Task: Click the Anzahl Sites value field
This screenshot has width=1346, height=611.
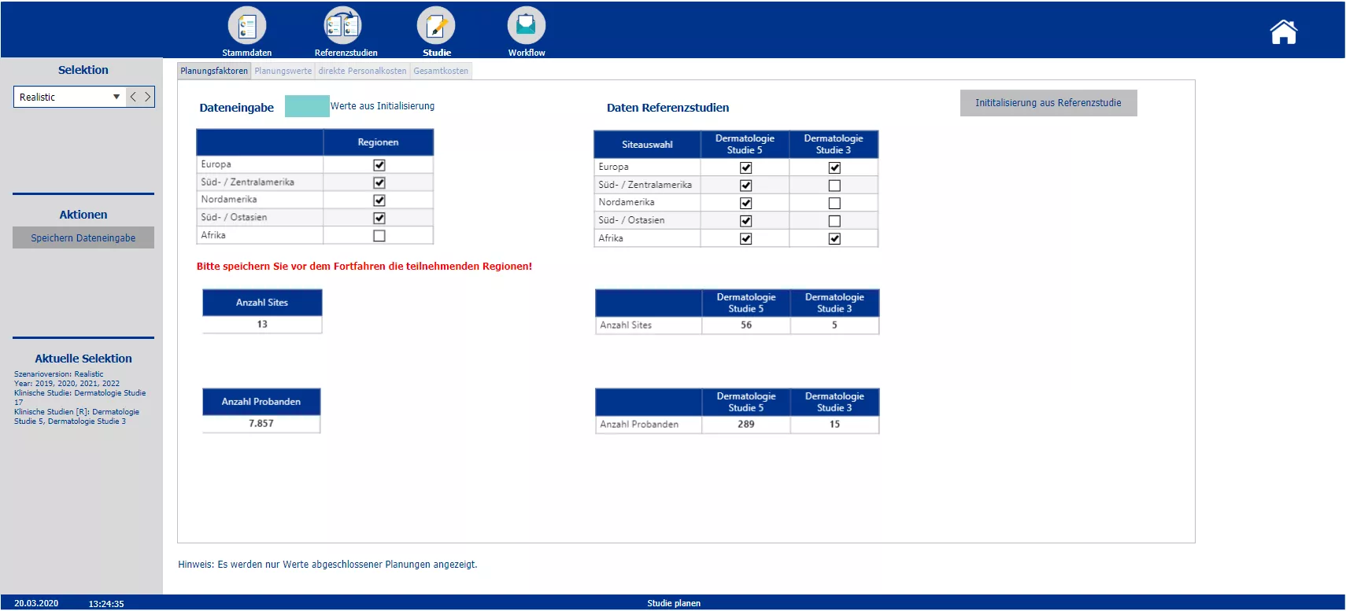Action: coord(262,324)
